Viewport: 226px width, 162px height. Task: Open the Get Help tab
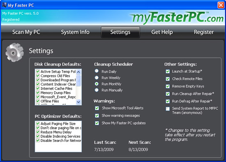[162, 32]
